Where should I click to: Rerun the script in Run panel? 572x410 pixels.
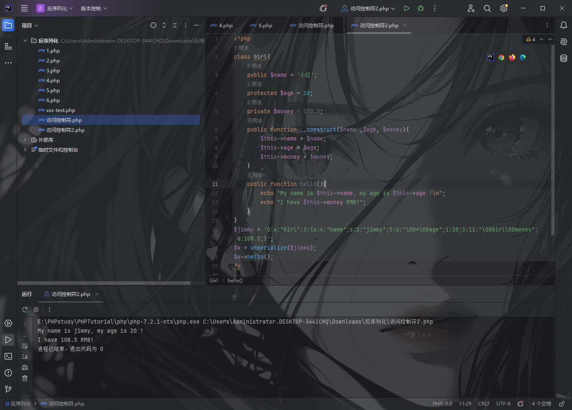[25, 310]
